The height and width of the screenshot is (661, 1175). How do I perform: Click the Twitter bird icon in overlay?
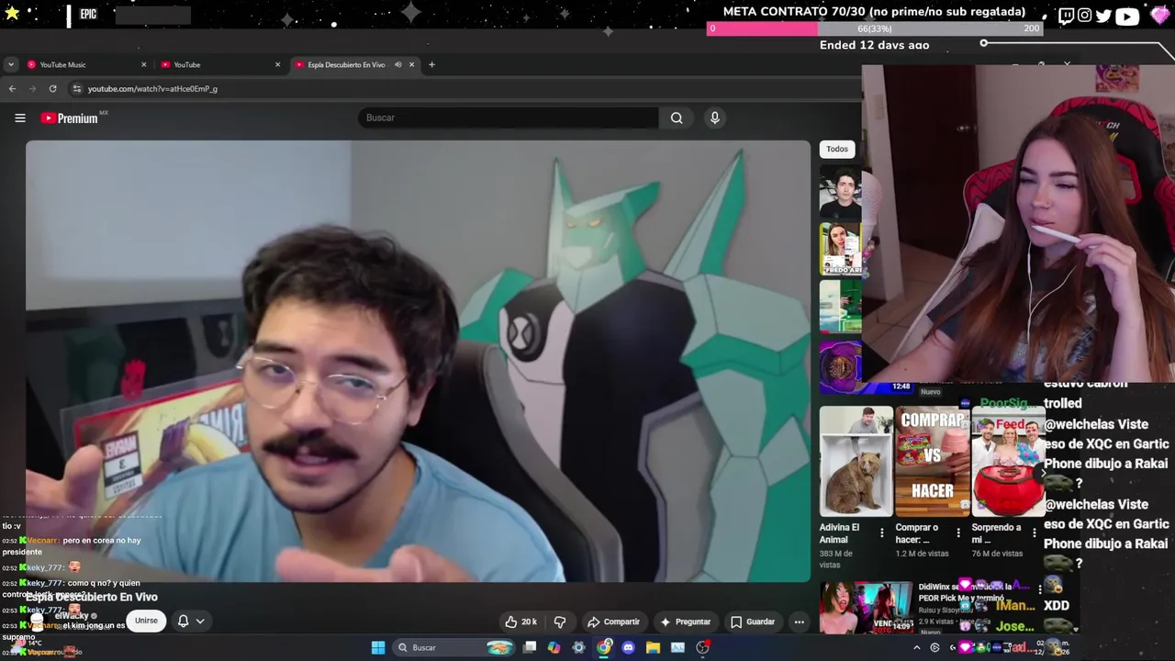[x=1104, y=16]
